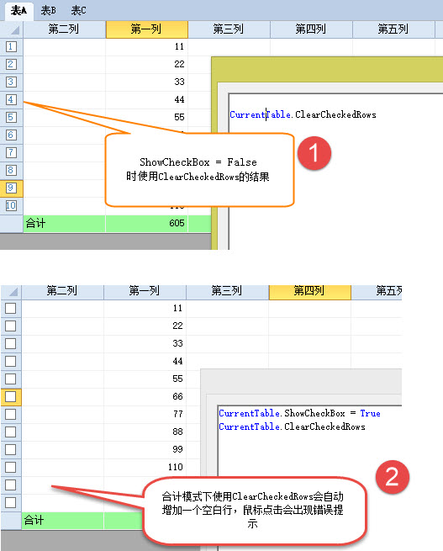This screenshot has width=443, height=551.
Task: Select highlighted row header 9 in numbered table
Action: 11,188
